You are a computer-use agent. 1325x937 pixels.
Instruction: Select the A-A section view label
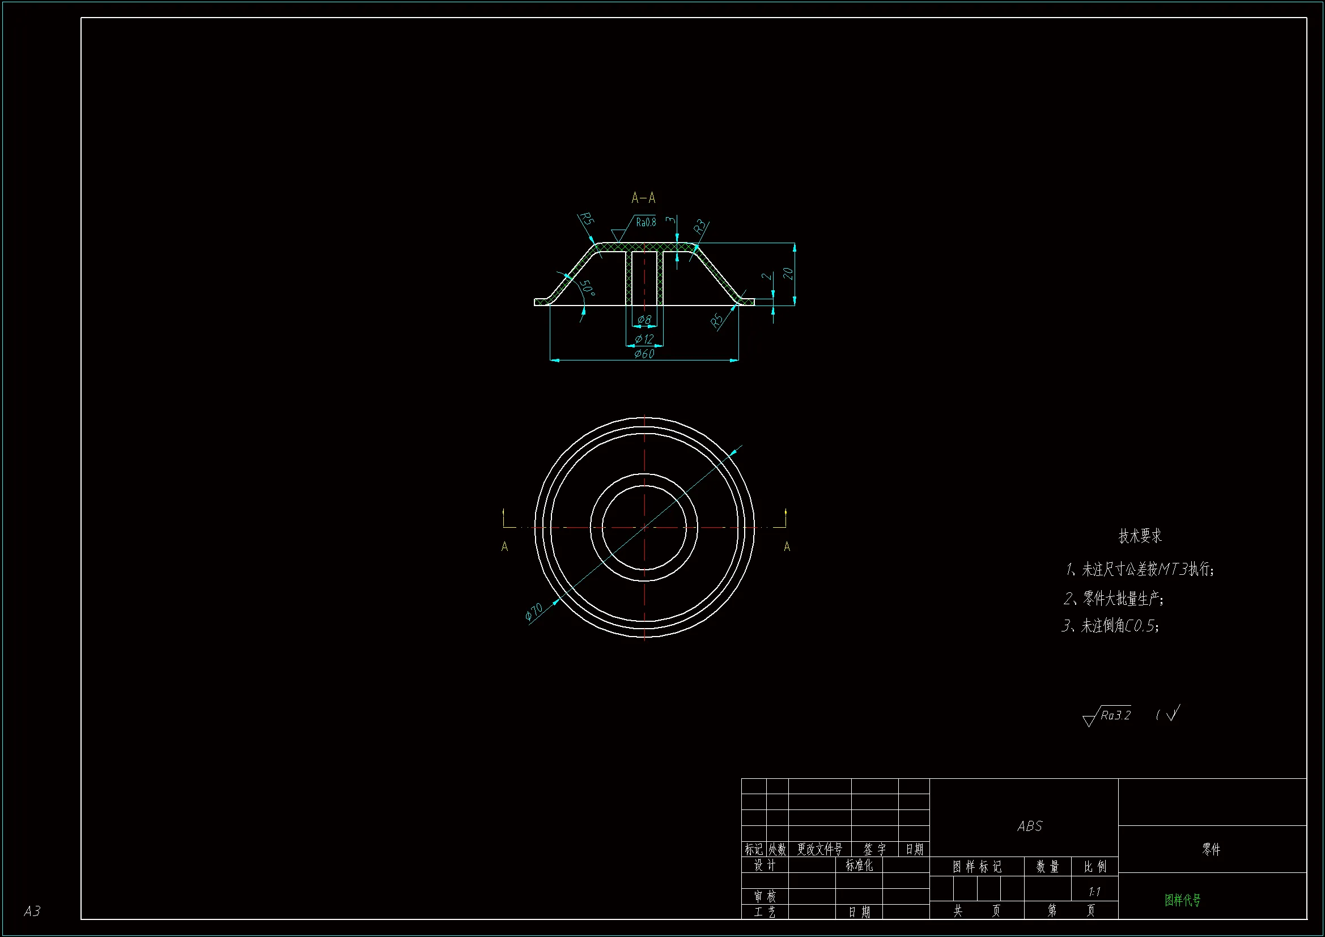[x=643, y=198]
